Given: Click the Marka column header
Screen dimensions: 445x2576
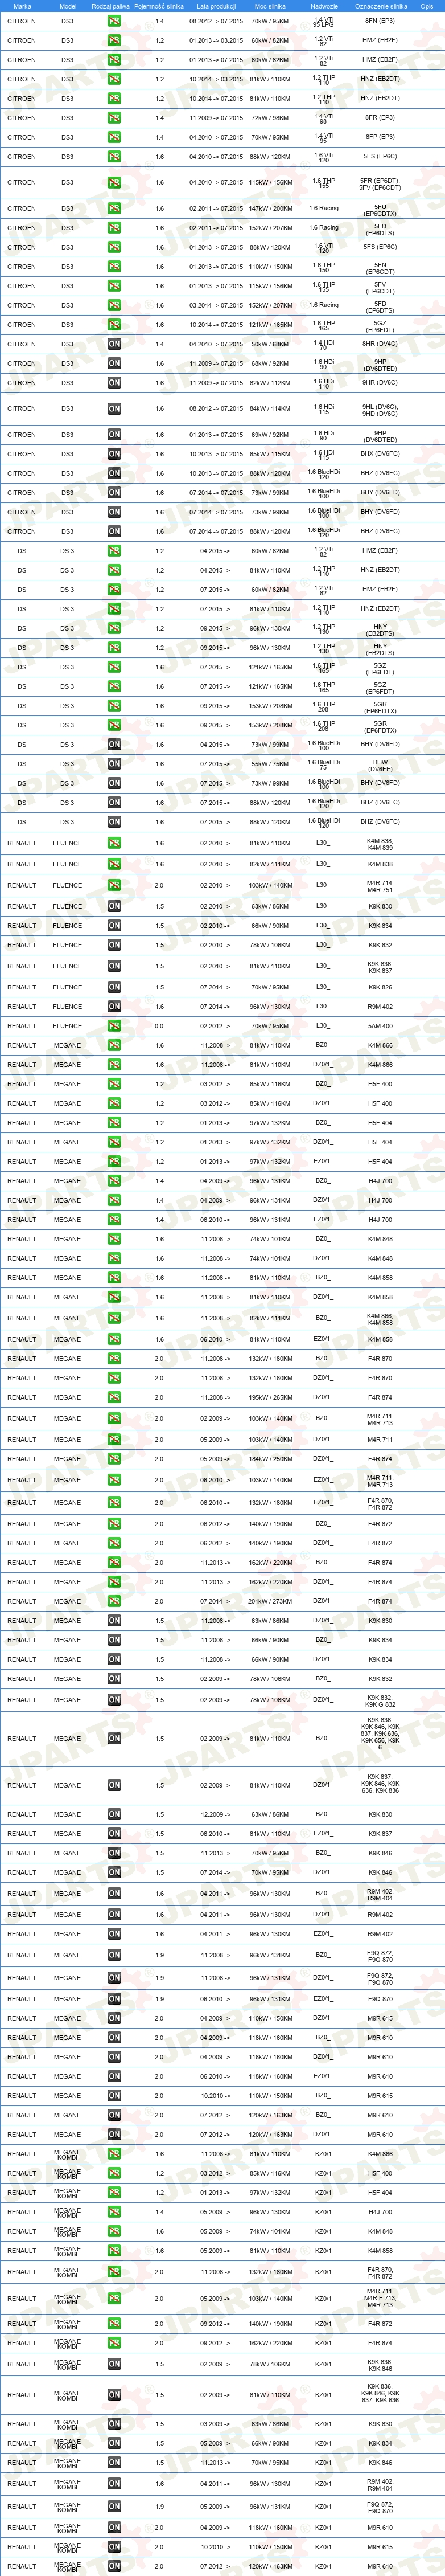Looking at the screenshot, I should pyautogui.click(x=22, y=6).
